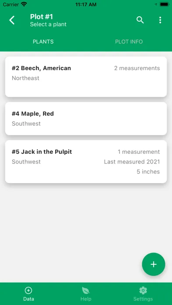This screenshot has height=305, width=172.
Task: Tap the back arrow icon
Action: pyautogui.click(x=12, y=20)
